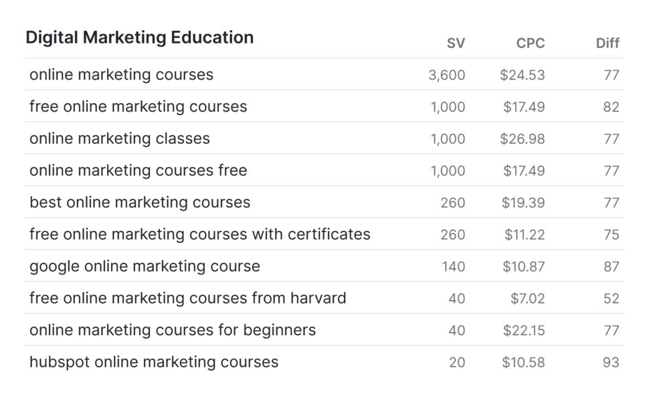Click the Digital Marketing Education heading
Image resolution: width=649 pixels, height=396 pixels.
[x=139, y=37]
